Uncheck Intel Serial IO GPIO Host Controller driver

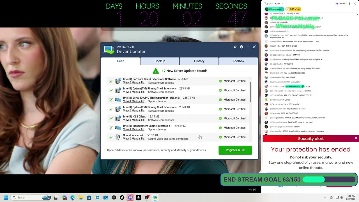[x=111, y=100]
